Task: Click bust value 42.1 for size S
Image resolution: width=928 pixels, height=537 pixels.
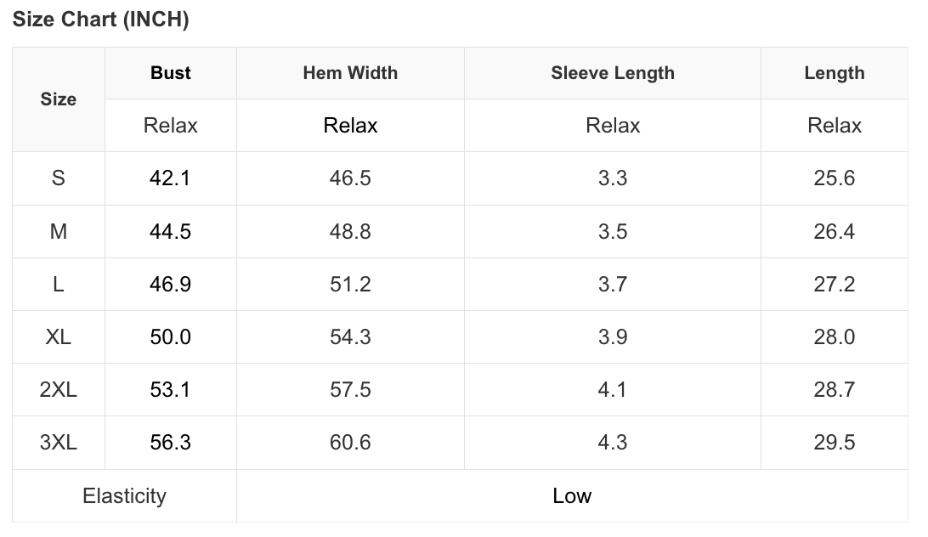Action: tap(171, 178)
